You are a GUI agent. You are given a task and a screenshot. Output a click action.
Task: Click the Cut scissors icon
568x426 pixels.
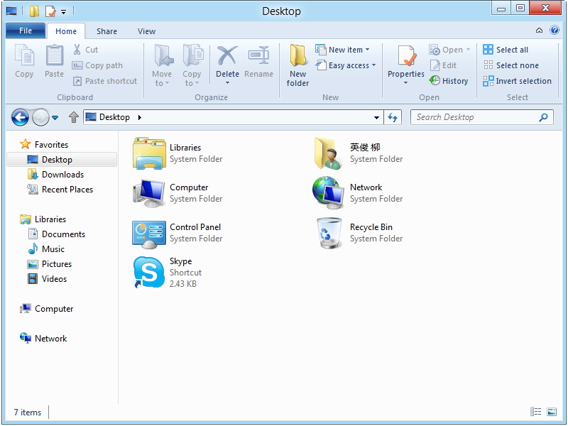point(77,50)
